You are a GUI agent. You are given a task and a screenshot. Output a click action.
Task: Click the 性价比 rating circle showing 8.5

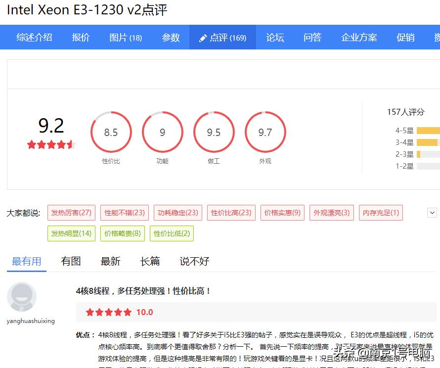111,132
